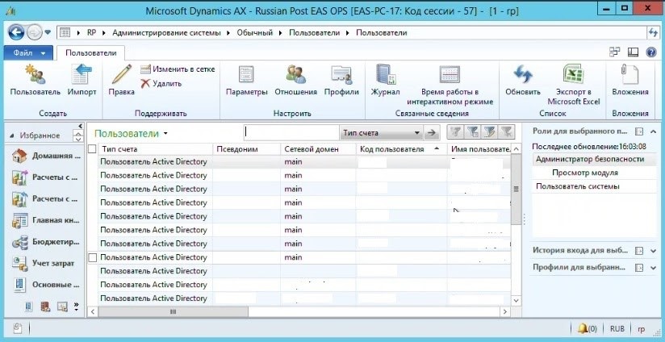The width and height of the screenshot is (665, 342).
Task: Open the Основные... module
Action: click(x=45, y=285)
